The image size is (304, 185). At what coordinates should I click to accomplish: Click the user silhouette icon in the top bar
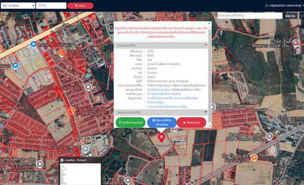(266, 6)
